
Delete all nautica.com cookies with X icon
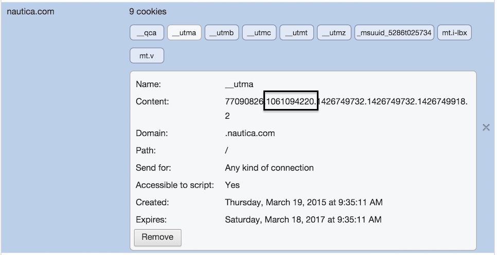486,128
